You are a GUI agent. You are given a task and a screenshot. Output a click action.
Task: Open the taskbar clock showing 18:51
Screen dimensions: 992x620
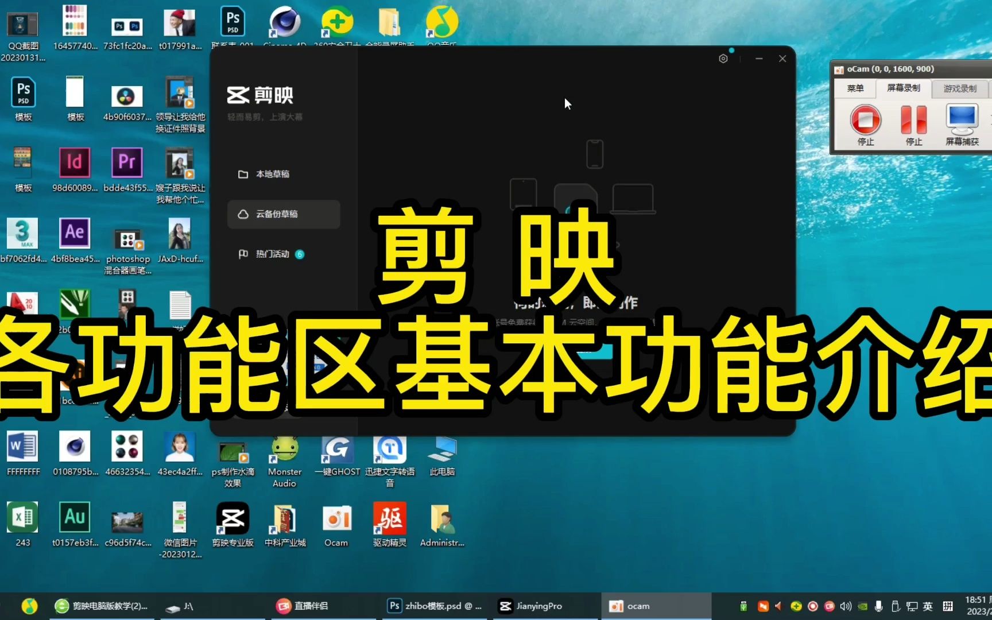coord(978,606)
